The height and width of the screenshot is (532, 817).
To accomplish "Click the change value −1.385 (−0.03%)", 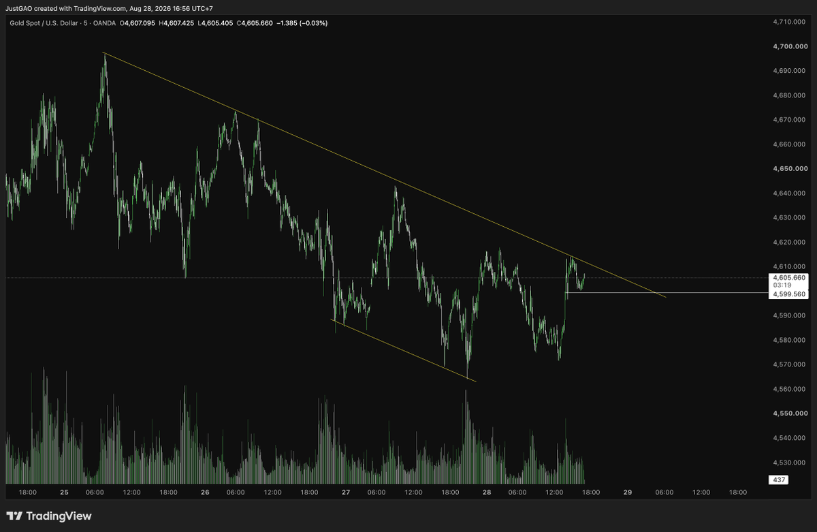I will tap(302, 23).
